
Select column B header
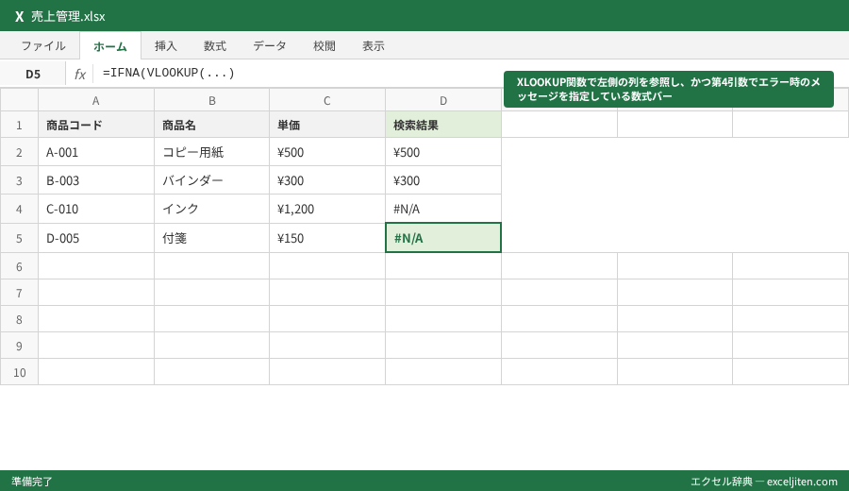[x=211, y=100]
